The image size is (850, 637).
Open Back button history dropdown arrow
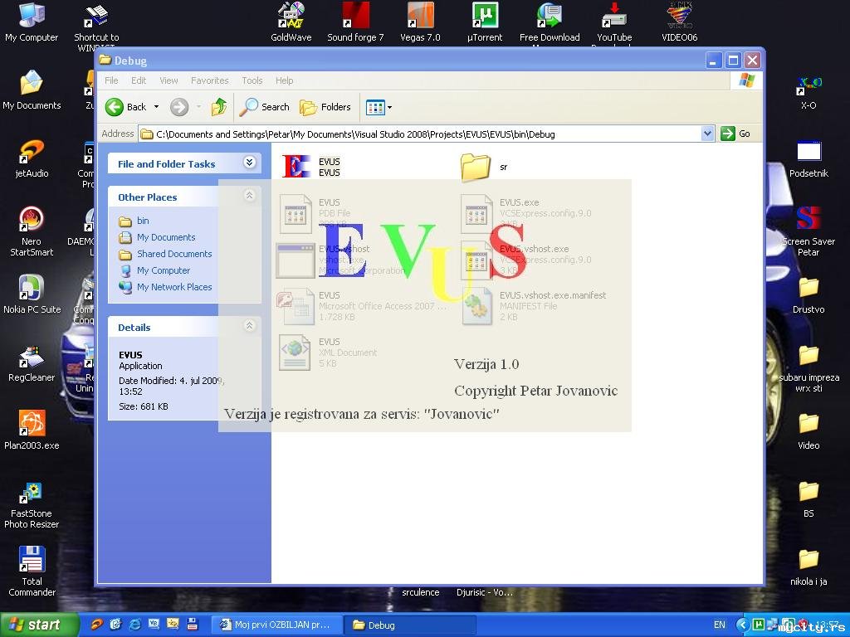(x=156, y=107)
